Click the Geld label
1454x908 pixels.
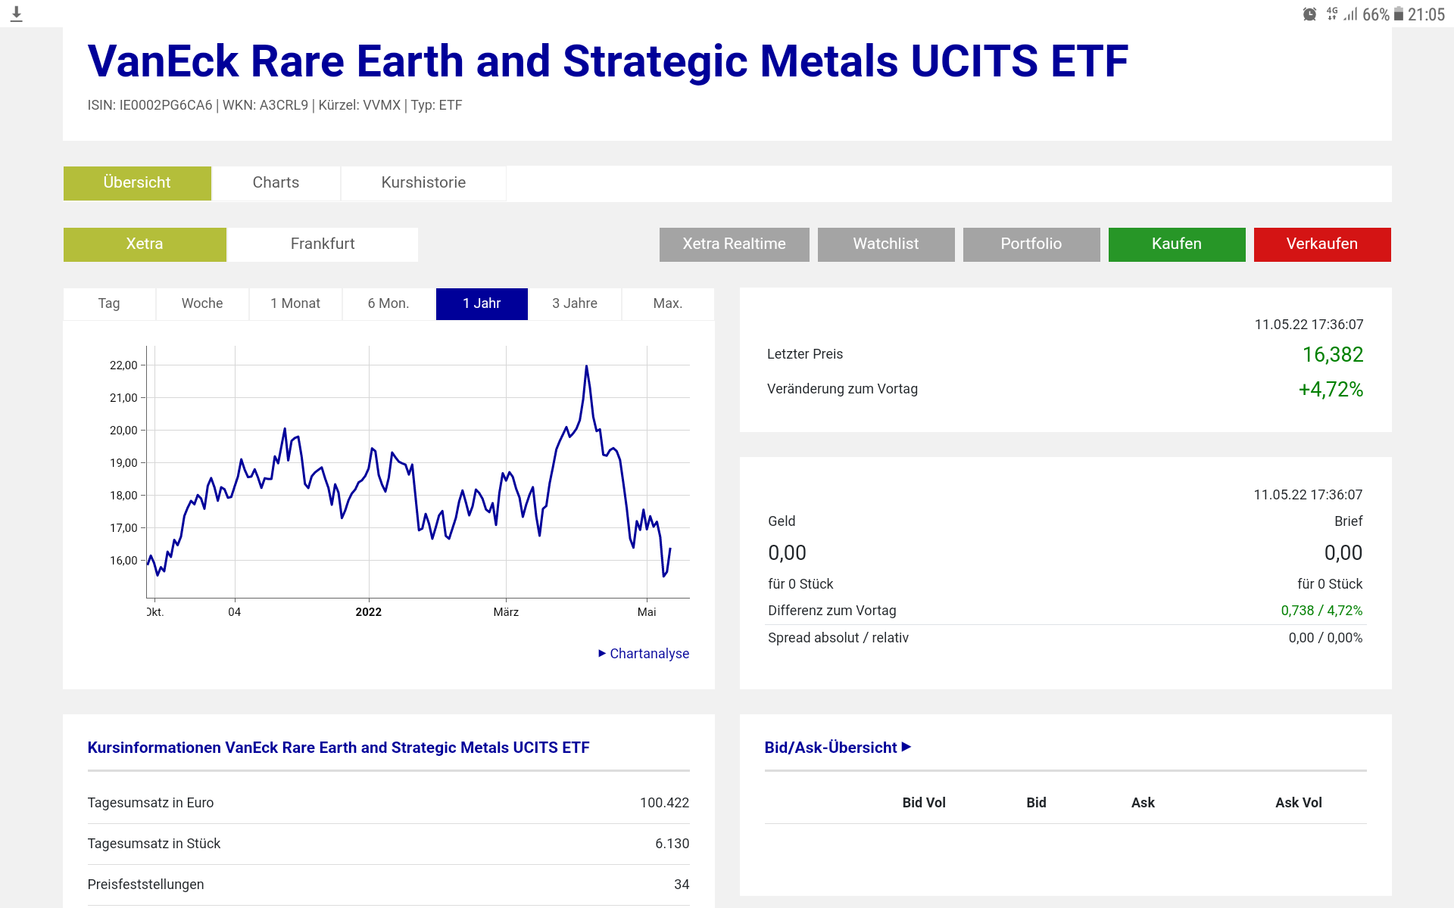tap(782, 521)
